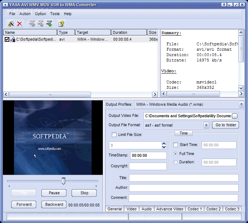The height and width of the screenshot is (223, 248).
Task: Click the media file icon in list row
Action: coord(13,39)
